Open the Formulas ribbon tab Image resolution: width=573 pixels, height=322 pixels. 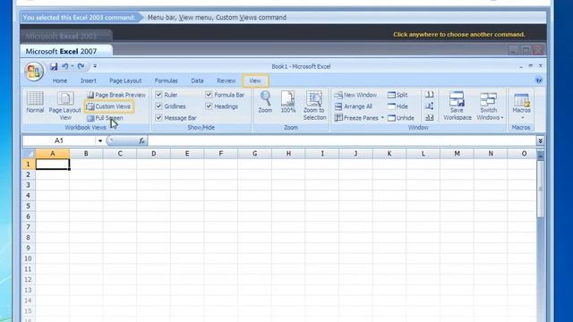pyautogui.click(x=166, y=80)
